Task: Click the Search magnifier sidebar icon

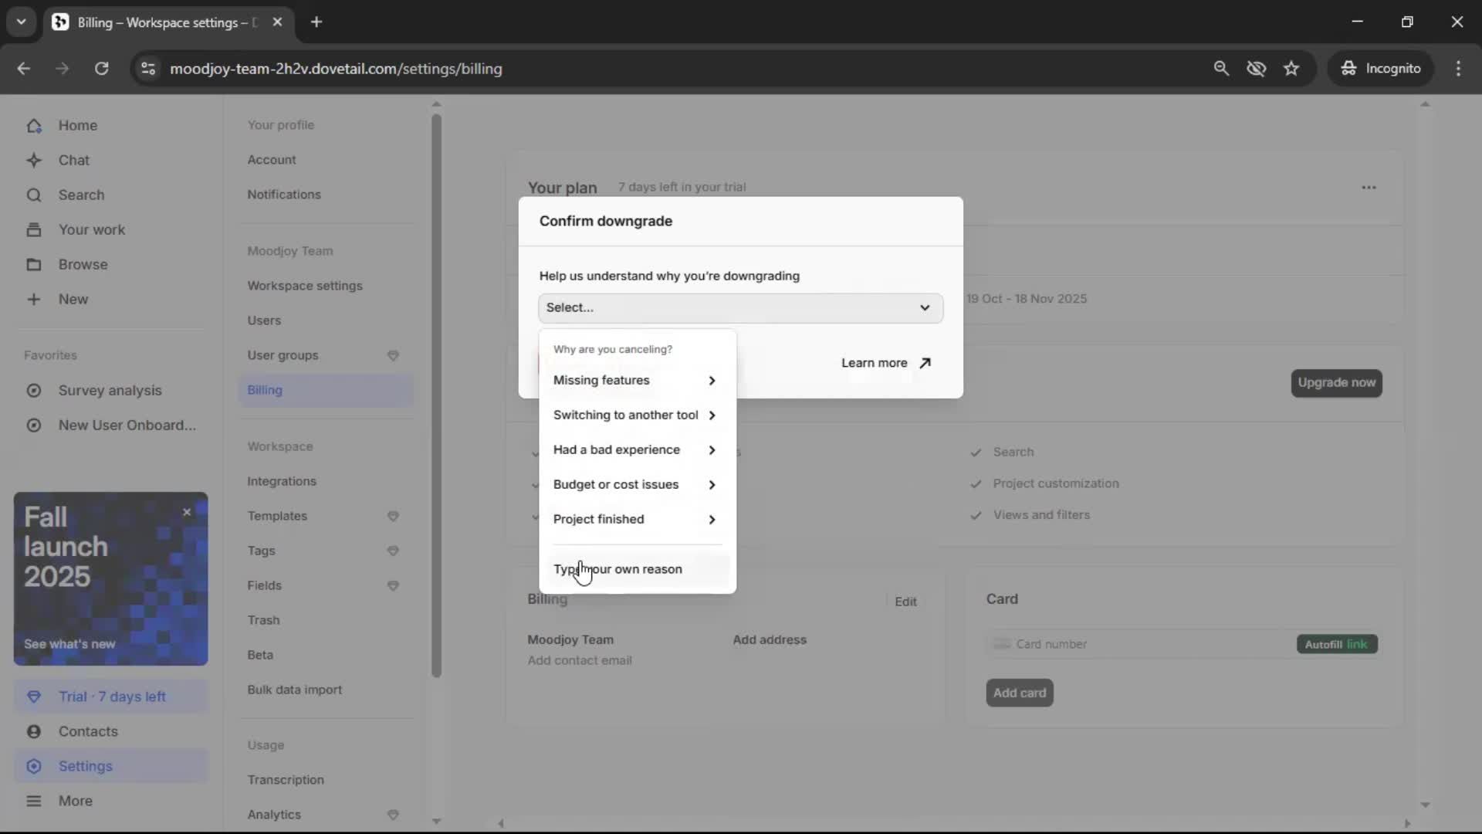Action: click(x=34, y=195)
